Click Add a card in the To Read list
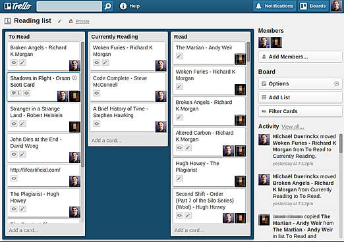 pos(24,230)
